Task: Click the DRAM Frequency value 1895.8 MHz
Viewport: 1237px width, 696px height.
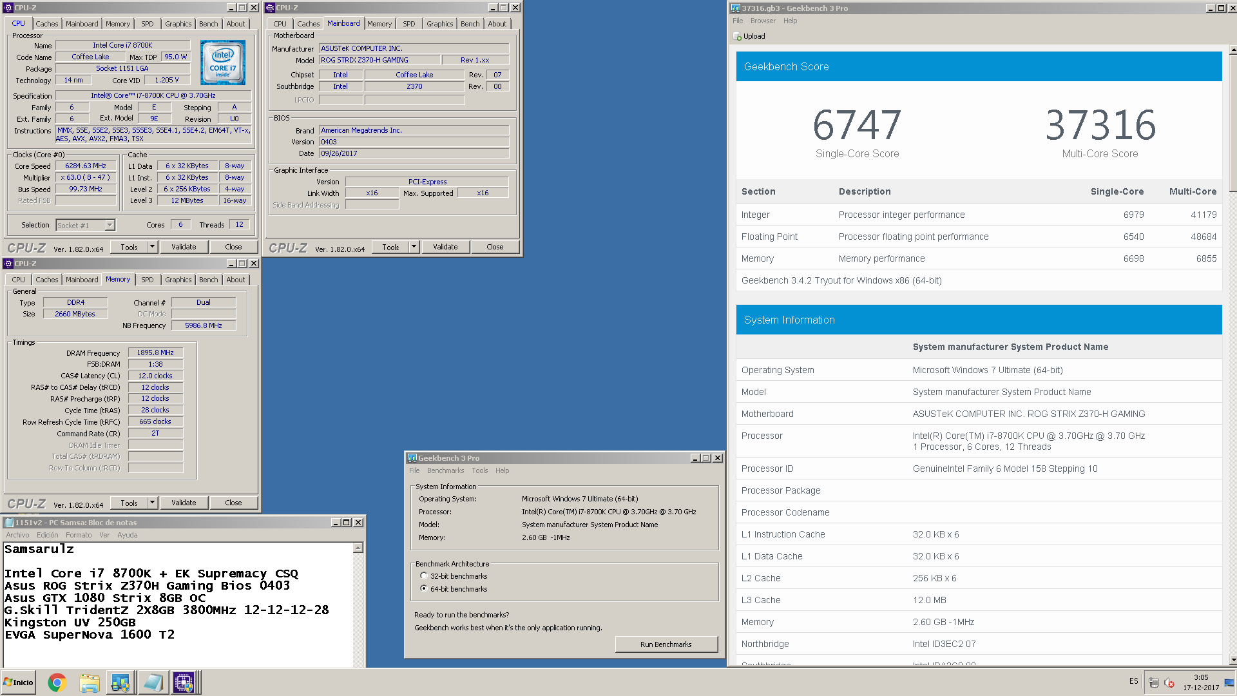Action: coord(155,353)
